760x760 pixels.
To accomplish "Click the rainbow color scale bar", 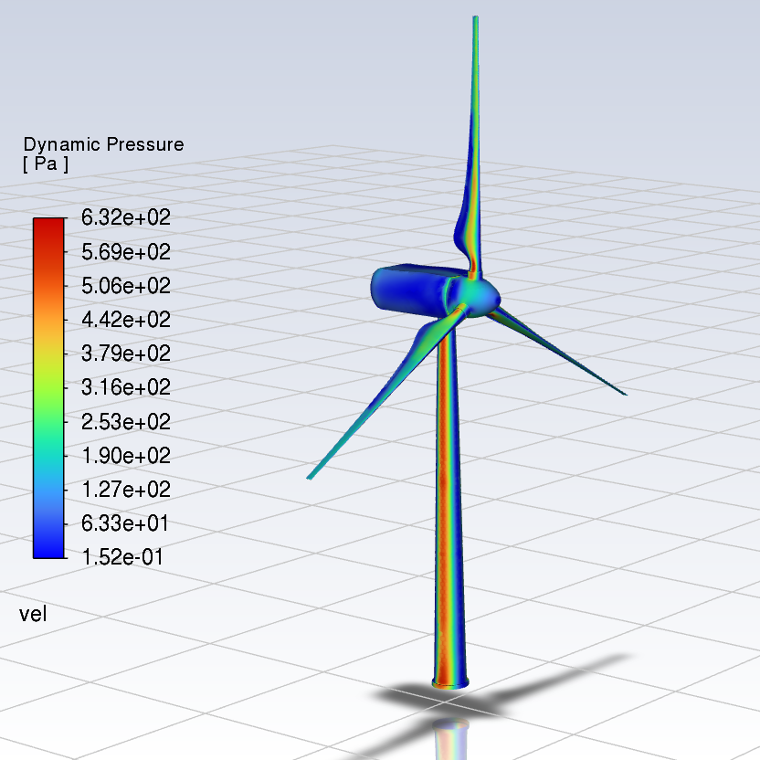I will pos(48,388).
